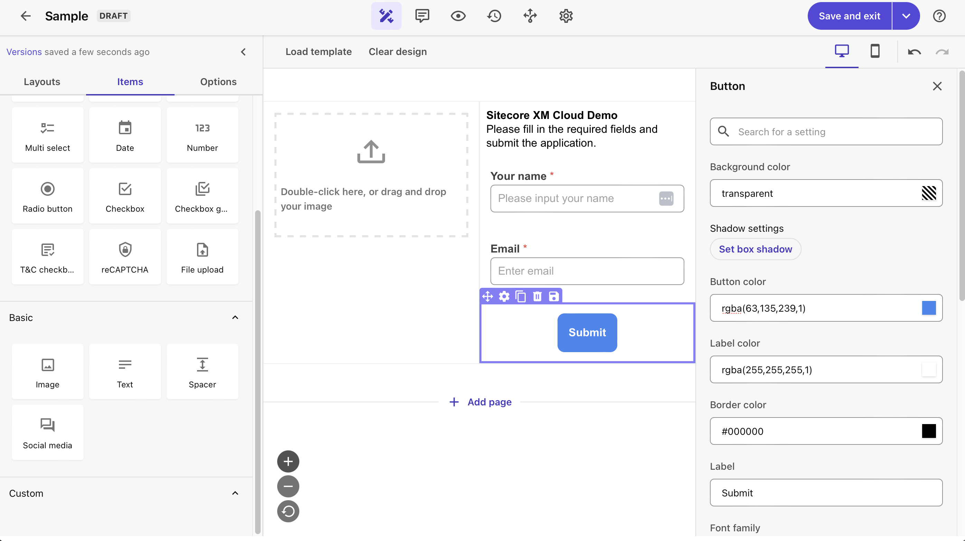965x541 pixels.
Task: Click the Label text field with Submit
Action: [x=826, y=493]
